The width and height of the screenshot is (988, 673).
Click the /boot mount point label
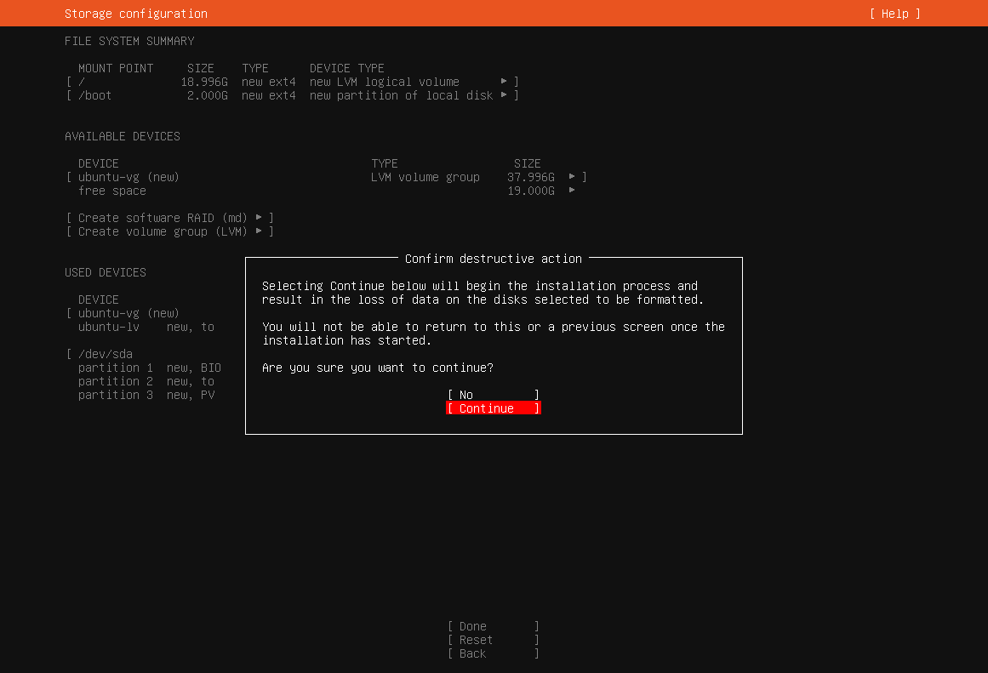click(94, 95)
